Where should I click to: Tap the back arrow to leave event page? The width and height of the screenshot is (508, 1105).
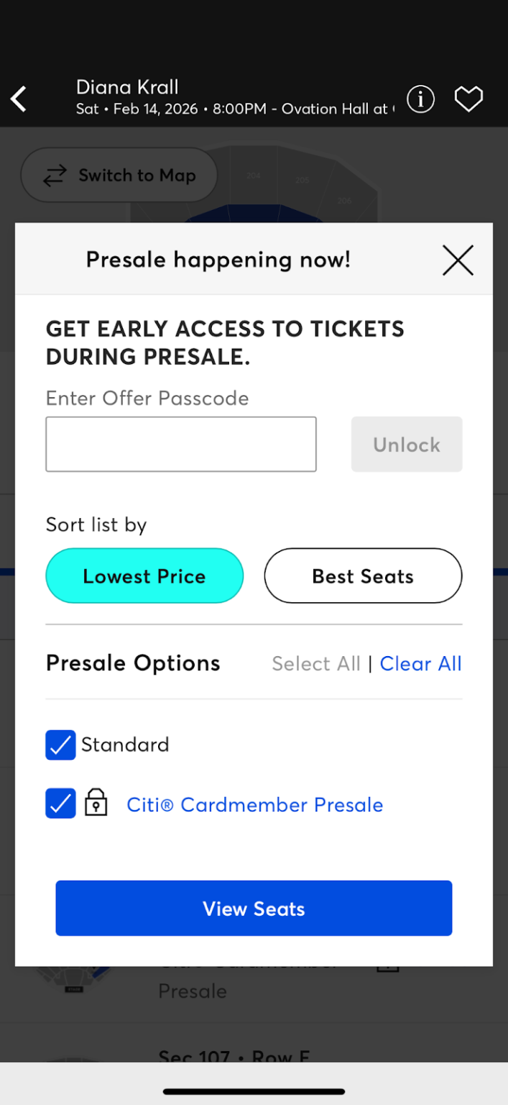click(17, 99)
